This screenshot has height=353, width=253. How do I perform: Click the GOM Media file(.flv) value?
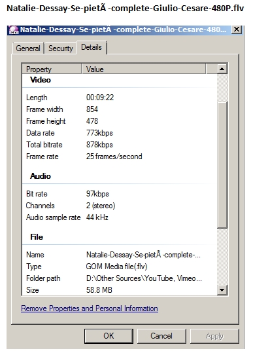(x=116, y=267)
